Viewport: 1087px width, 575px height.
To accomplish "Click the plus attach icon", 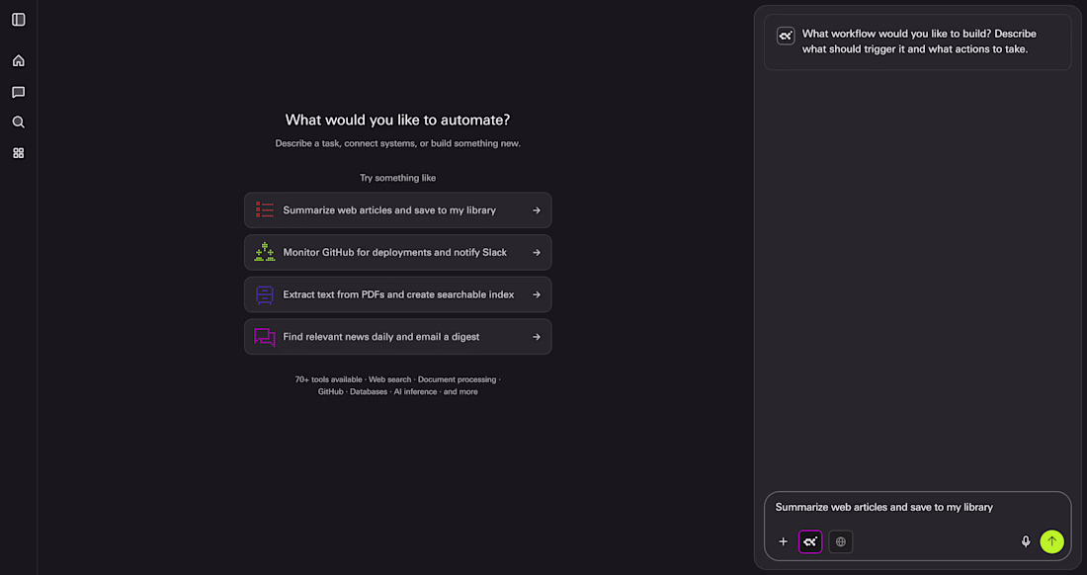I will point(784,541).
